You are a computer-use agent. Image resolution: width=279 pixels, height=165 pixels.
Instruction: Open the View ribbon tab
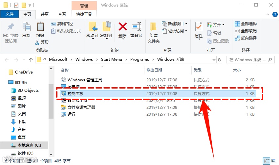pos(62,14)
